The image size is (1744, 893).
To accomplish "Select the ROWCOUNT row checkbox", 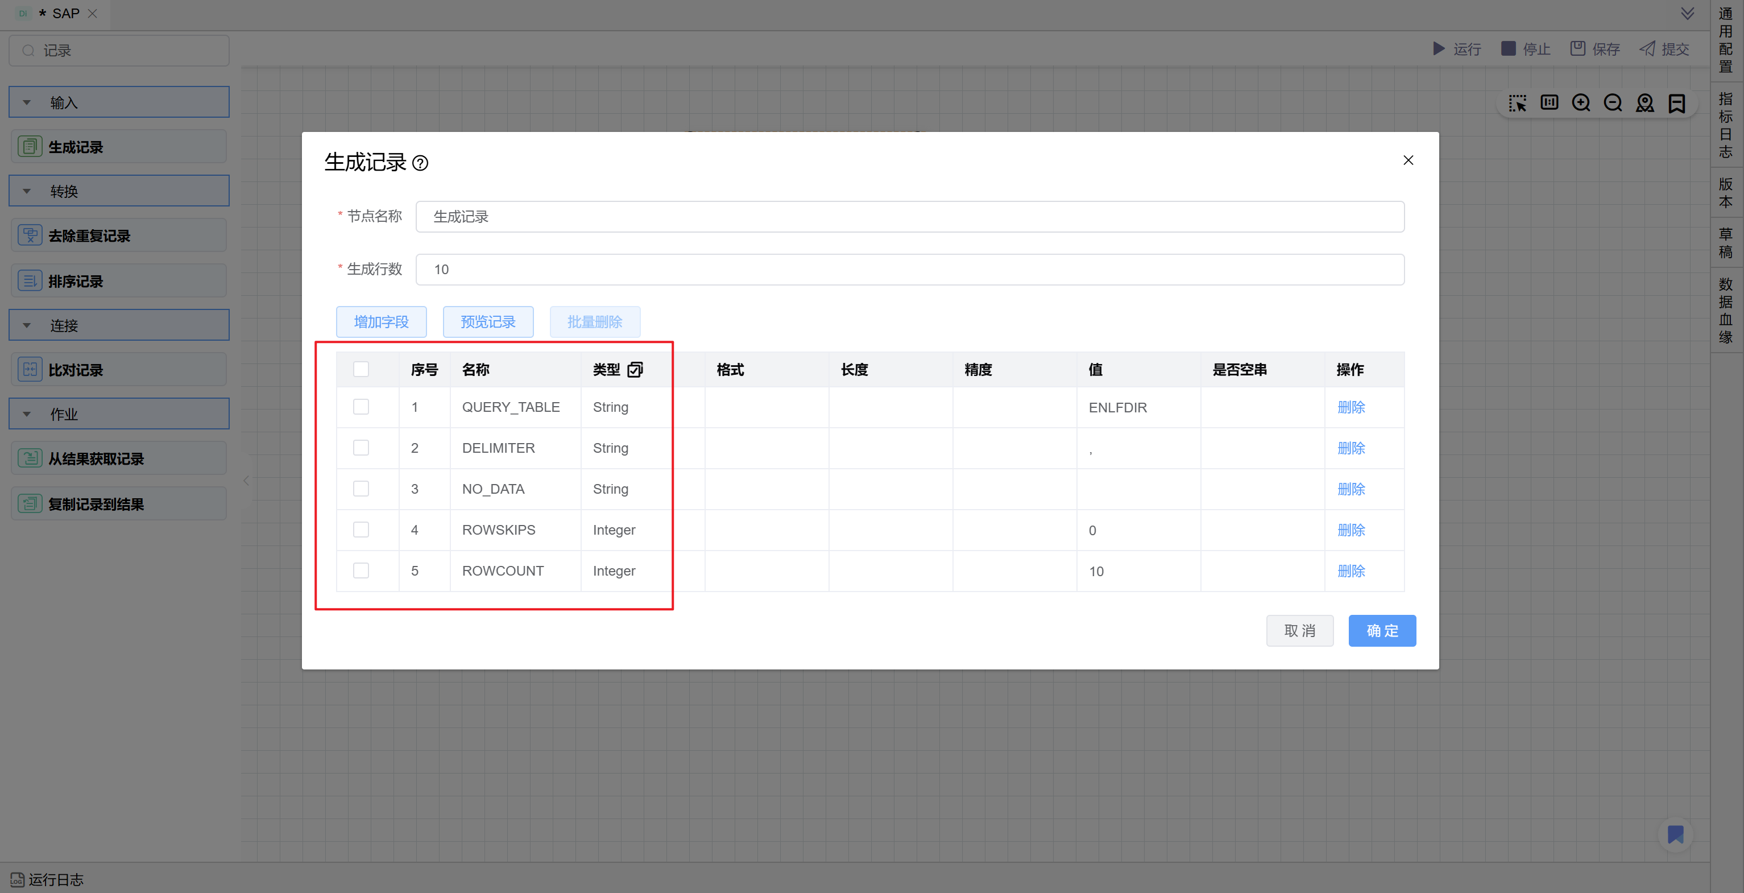I will point(361,570).
